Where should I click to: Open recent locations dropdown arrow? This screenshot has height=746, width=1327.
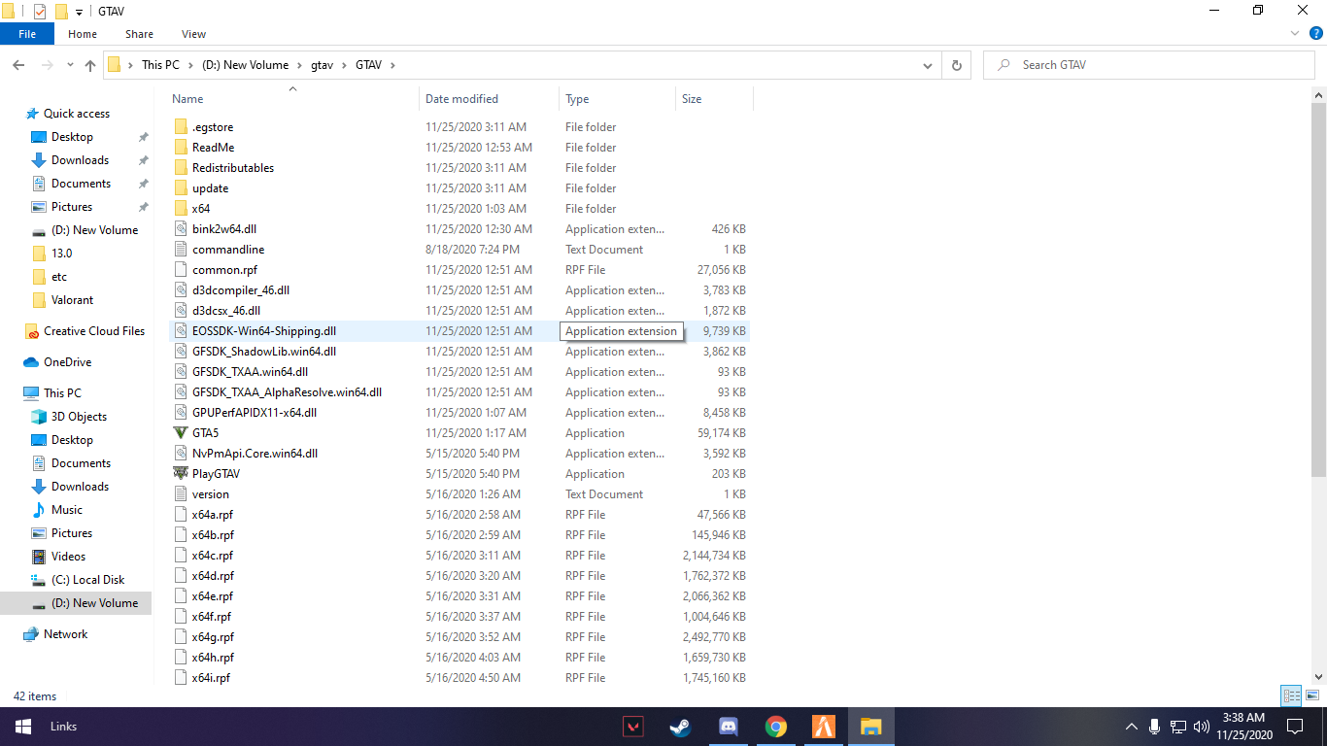(70, 65)
